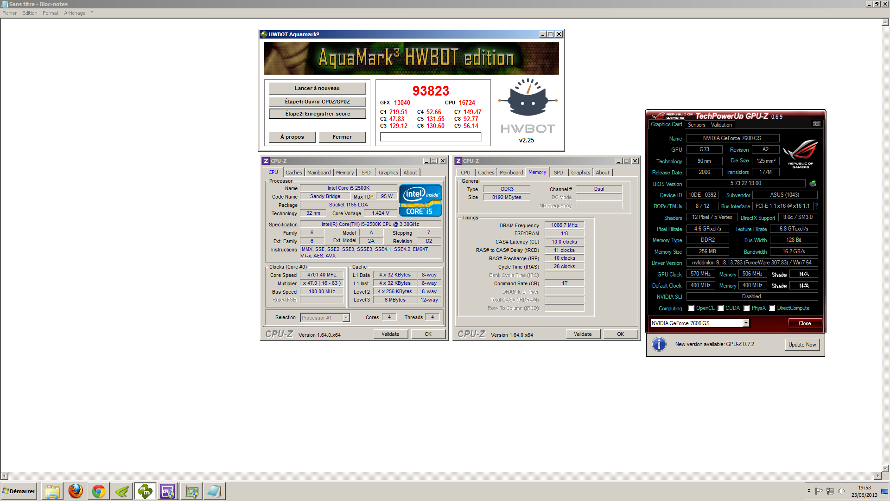Click the Intel Core i5 logo in CPU-Z
The height and width of the screenshot is (501, 890).
420,200
